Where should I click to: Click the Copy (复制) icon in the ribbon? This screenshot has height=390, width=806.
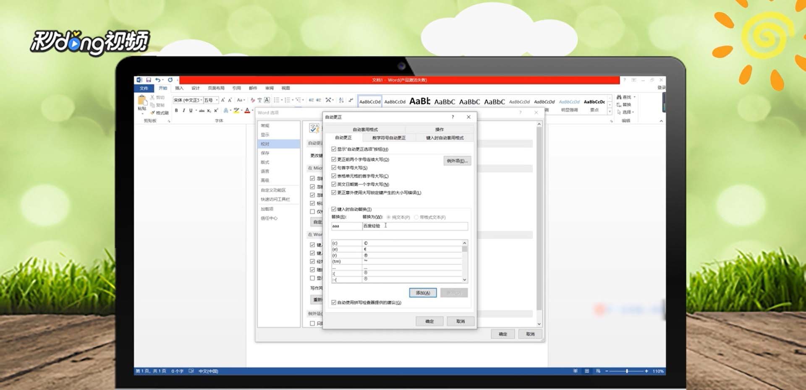pos(152,105)
